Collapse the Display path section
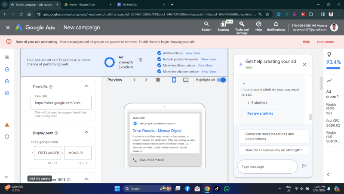Screen dimensions: 344x194 pos(86,132)
